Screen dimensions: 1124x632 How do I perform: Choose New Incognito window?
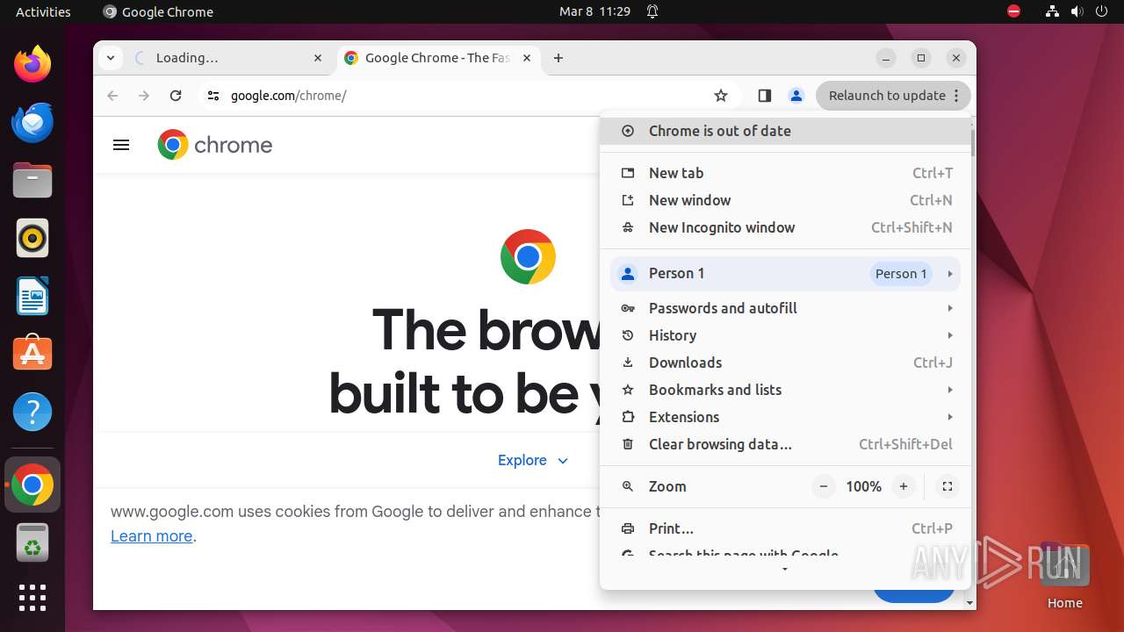(785, 227)
